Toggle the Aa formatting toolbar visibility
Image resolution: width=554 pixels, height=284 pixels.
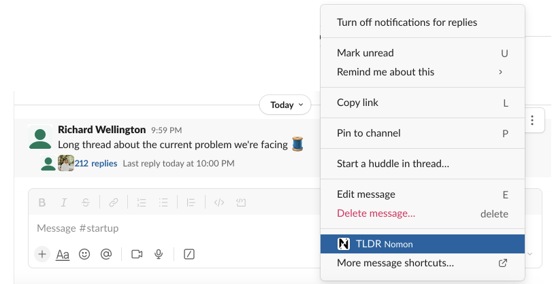[63, 254]
